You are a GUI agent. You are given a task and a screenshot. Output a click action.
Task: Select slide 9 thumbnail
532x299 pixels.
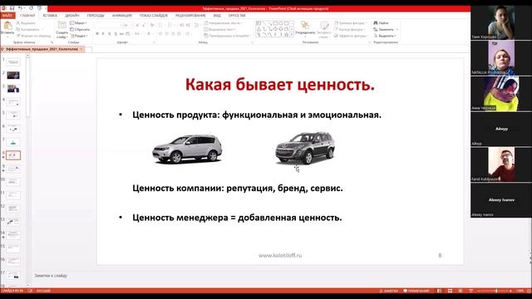13,169
